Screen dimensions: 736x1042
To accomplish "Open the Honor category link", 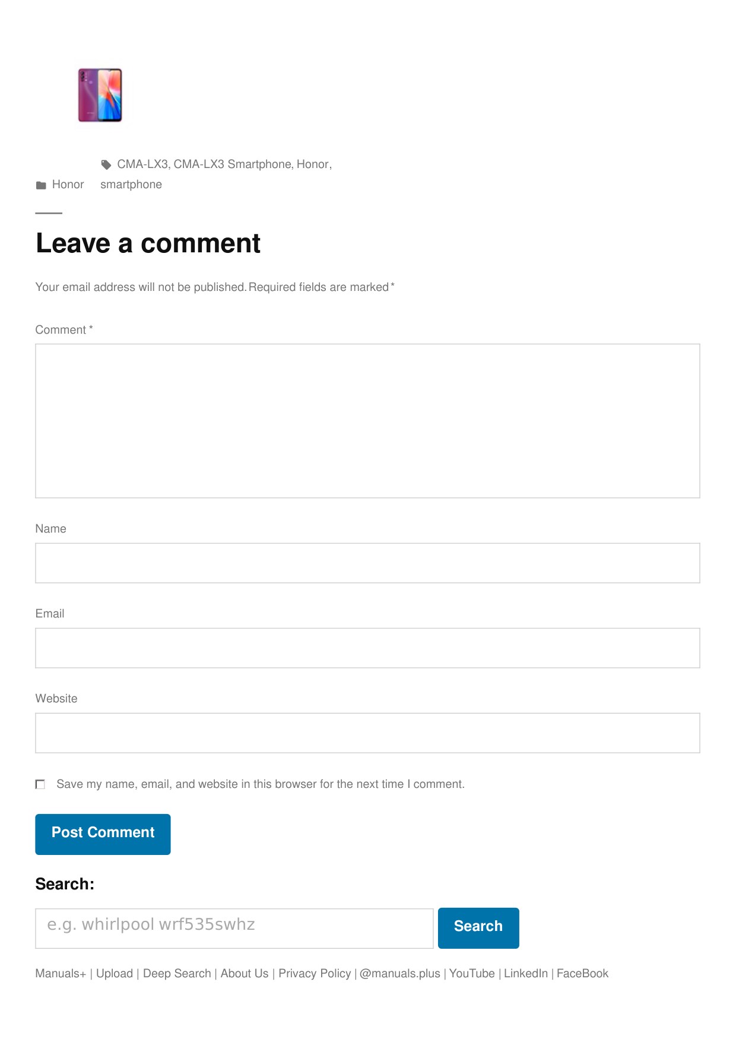I will click(68, 185).
